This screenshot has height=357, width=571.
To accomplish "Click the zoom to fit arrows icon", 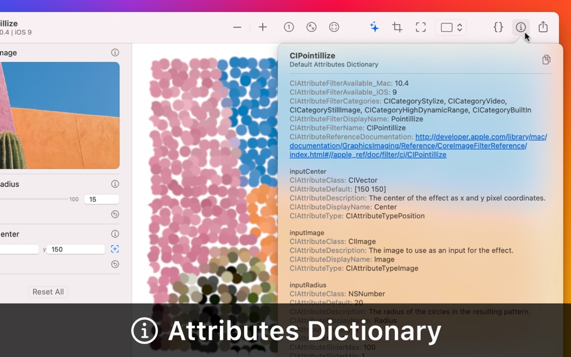I will pos(311,27).
